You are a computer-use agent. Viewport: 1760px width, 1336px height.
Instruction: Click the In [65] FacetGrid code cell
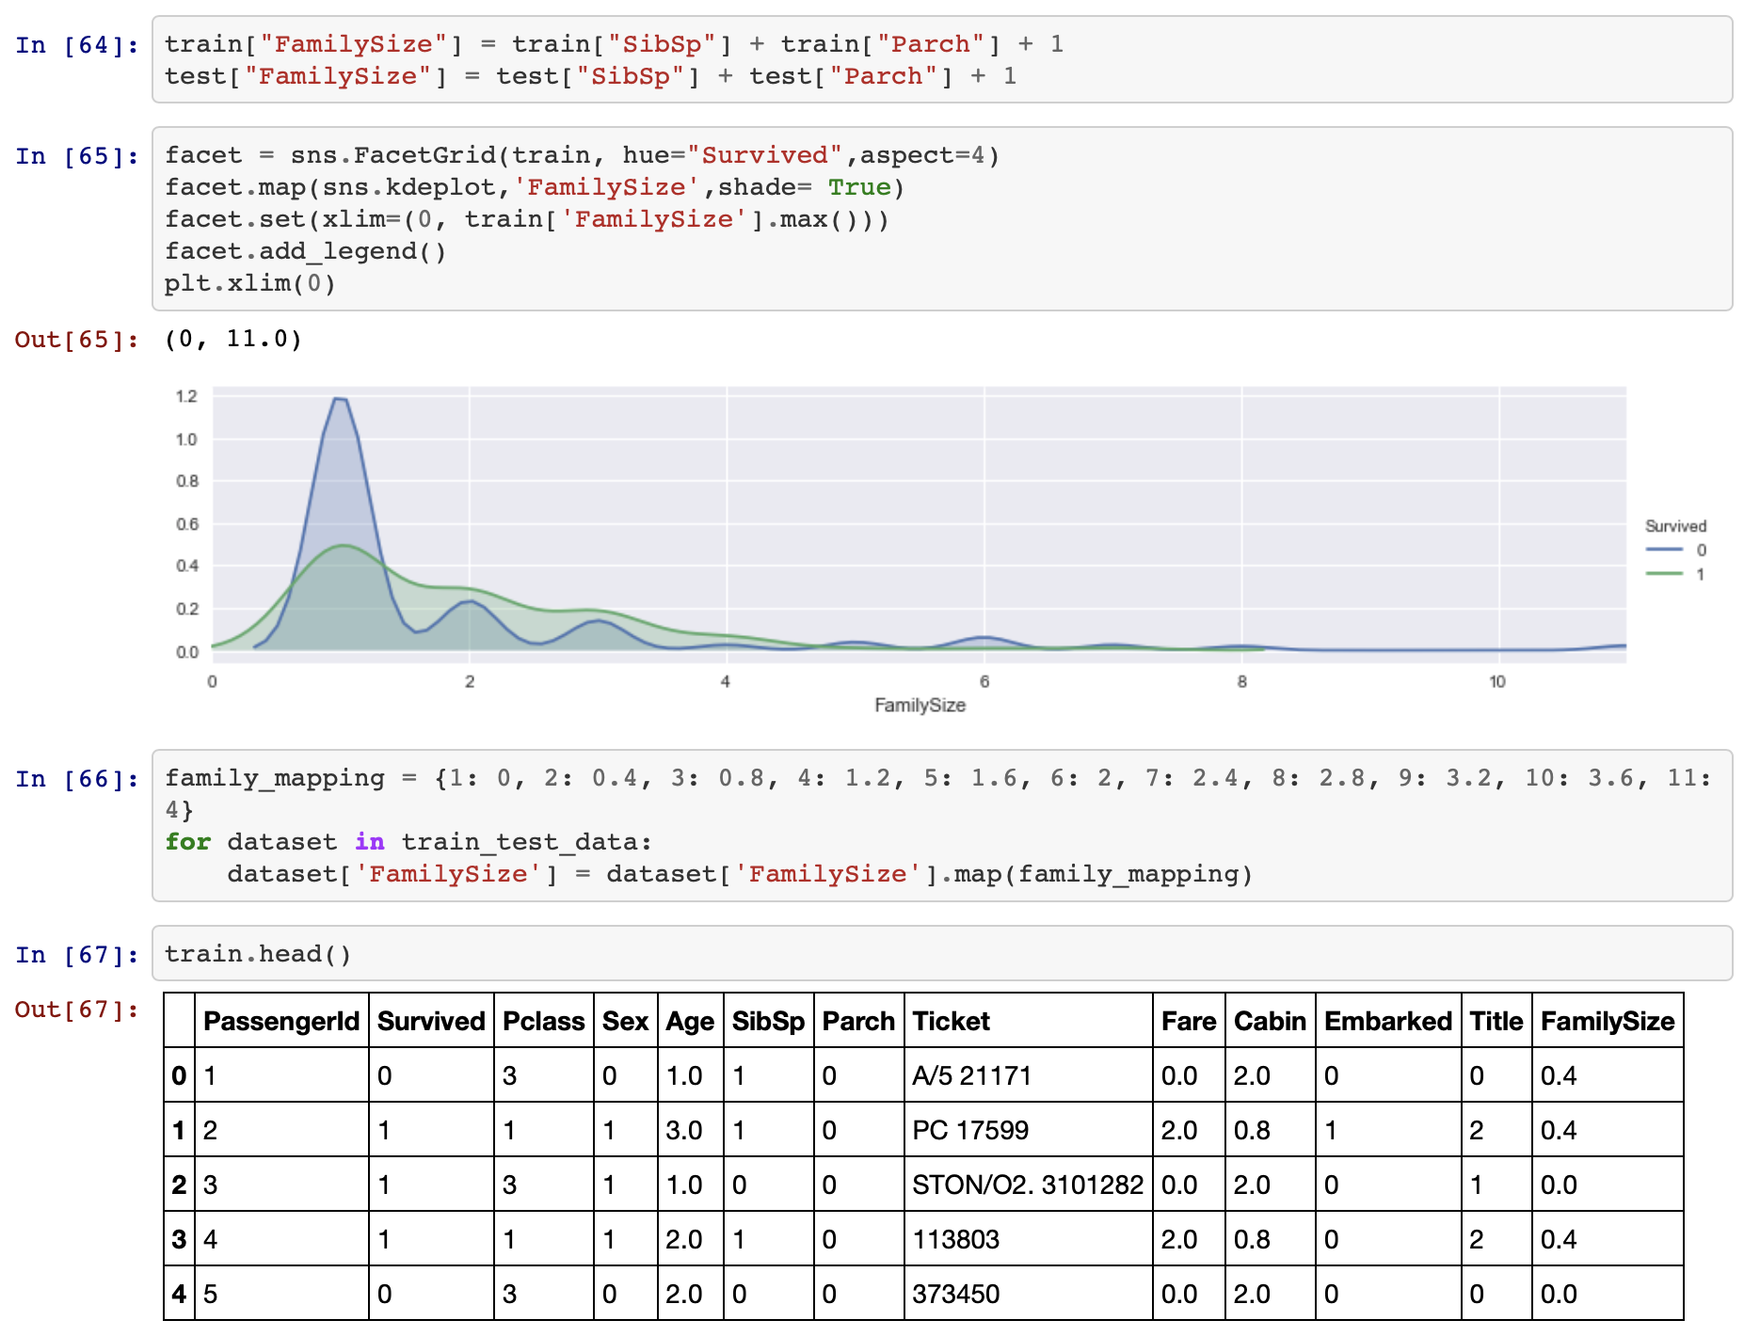click(941, 218)
